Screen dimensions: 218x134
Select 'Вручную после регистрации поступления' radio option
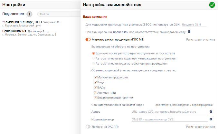click(x=94, y=53)
